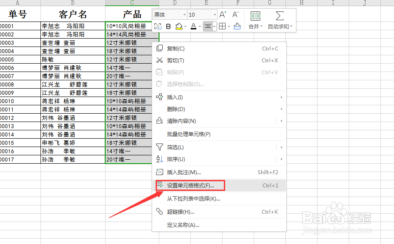Open the 删除(D) submenu
The height and width of the screenshot is (244, 394).
(x=219, y=109)
